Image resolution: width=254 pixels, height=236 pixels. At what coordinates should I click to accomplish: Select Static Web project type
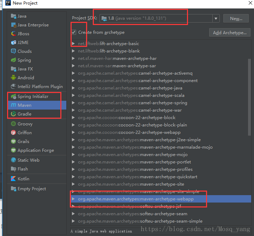coord(37,160)
